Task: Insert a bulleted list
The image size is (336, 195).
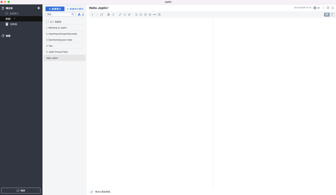Action: pyautogui.click(x=136, y=15)
